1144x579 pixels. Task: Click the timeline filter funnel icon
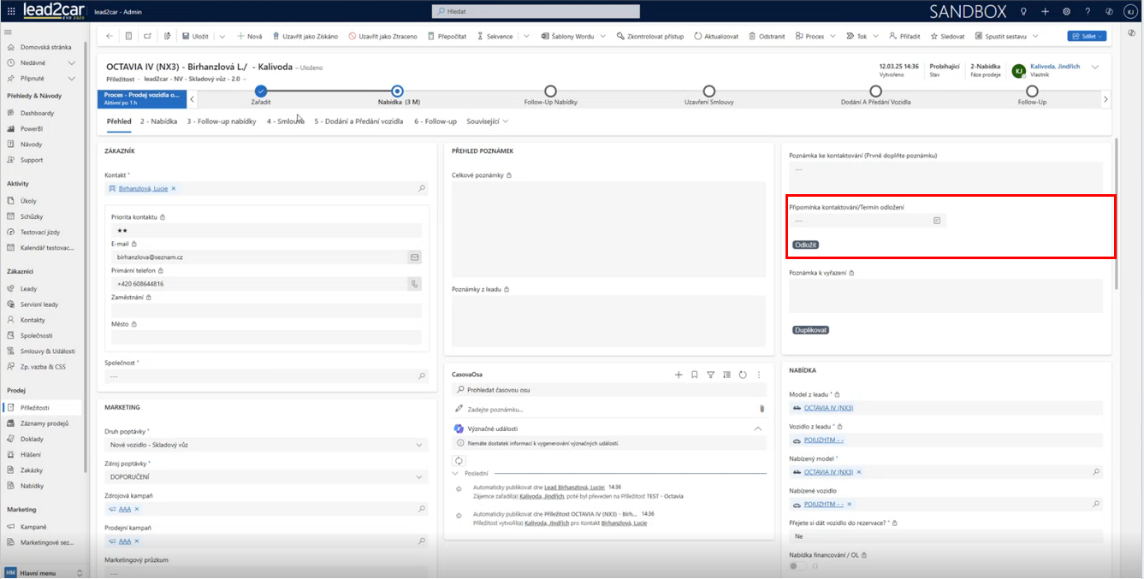[710, 375]
